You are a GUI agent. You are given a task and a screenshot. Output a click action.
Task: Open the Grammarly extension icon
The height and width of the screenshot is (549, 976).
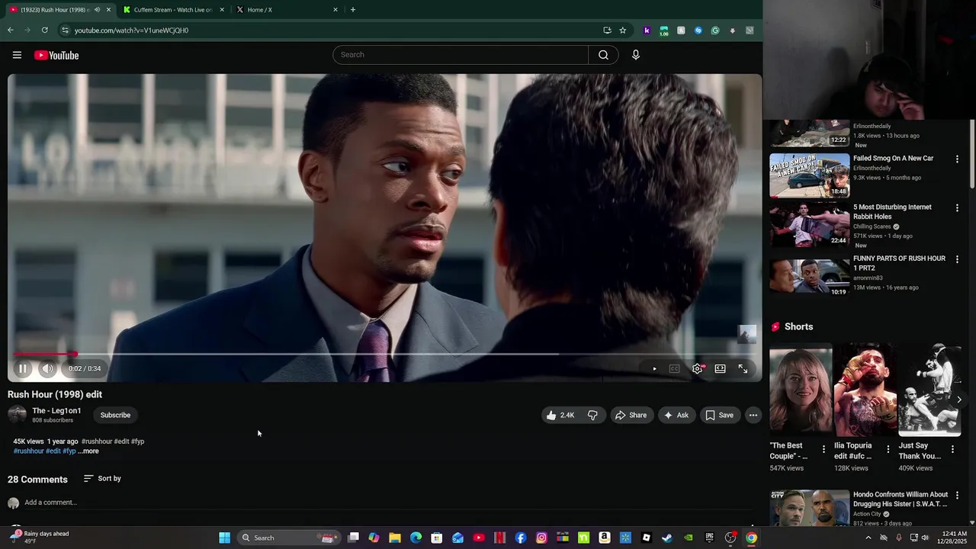coord(715,30)
